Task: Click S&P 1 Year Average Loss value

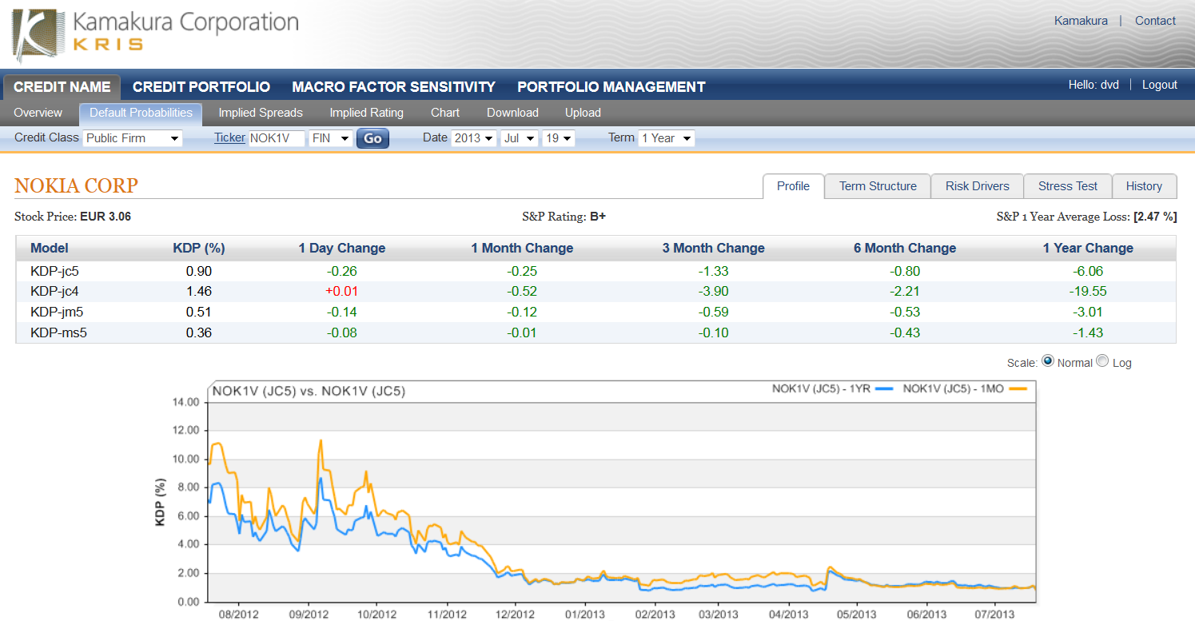Action: (1155, 217)
